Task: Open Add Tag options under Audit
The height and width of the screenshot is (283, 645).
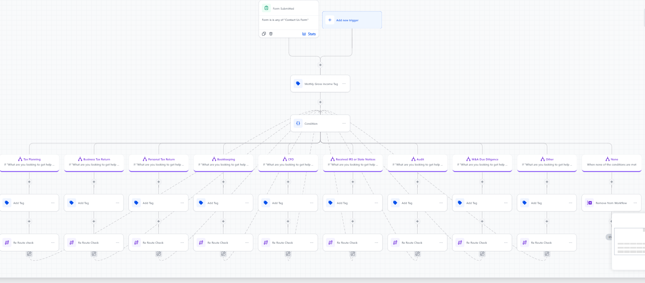Action: point(441,203)
